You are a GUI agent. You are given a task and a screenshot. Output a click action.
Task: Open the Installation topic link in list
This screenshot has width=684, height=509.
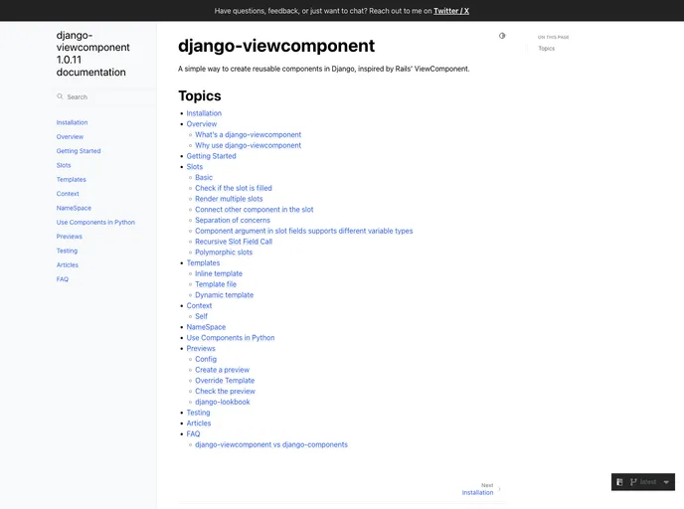tap(204, 113)
